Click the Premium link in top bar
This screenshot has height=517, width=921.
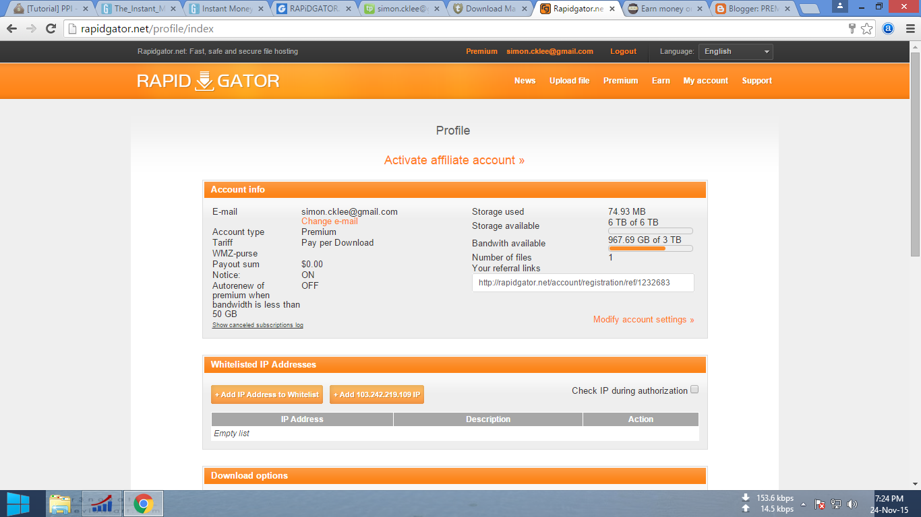click(x=481, y=51)
